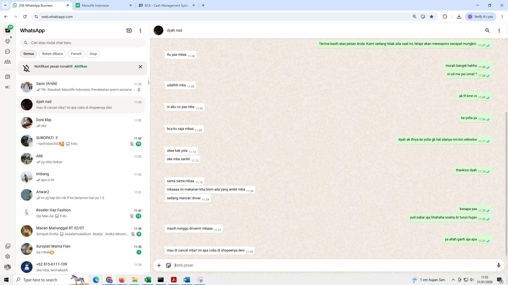Open WhatsApp's main three-dot menu
Image resolution: width=508 pixels, height=285 pixels.
140,30
